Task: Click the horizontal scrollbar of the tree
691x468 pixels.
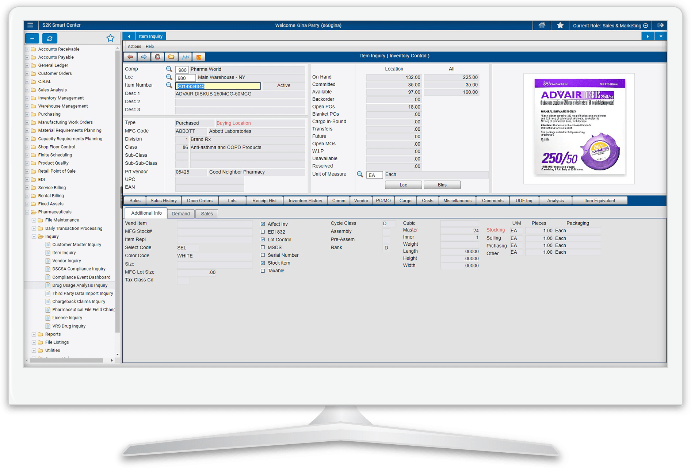Action: coord(66,360)
